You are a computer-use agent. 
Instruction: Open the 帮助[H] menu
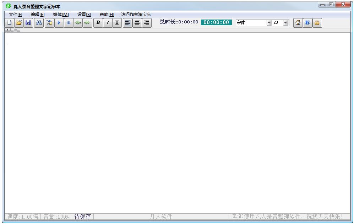coord(107,15)
